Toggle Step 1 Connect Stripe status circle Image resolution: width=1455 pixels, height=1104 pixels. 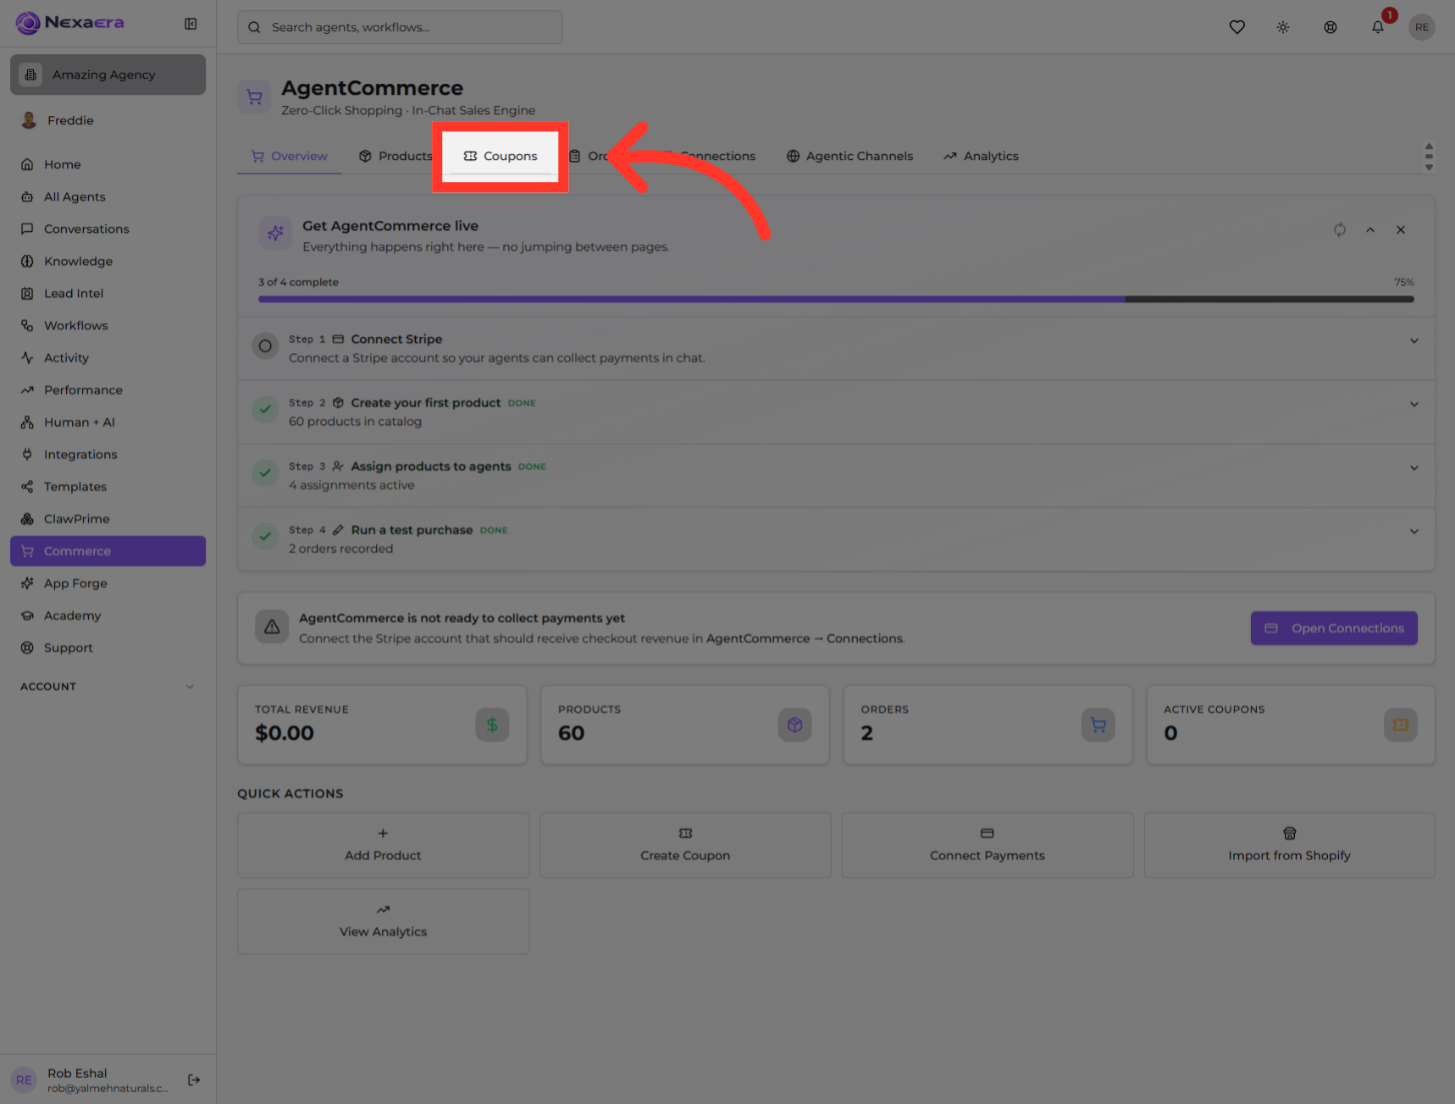[265, 346]
